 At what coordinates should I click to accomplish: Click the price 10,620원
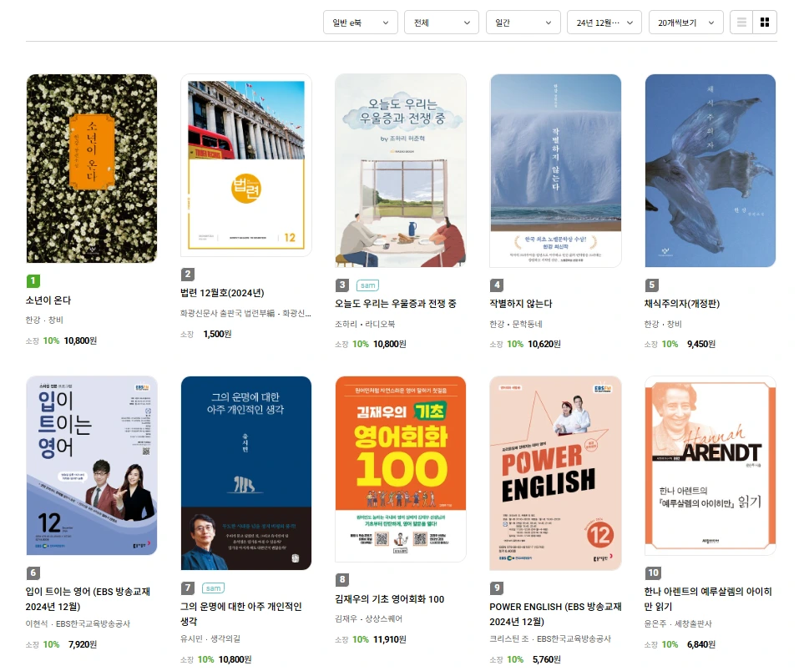point(544,345)
